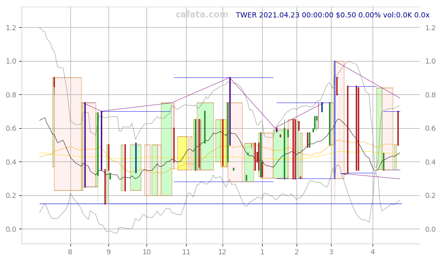Click left y-axis label 0.6
Image resolution: width=441 pixels, height=261 pixels.
[11, 128]
